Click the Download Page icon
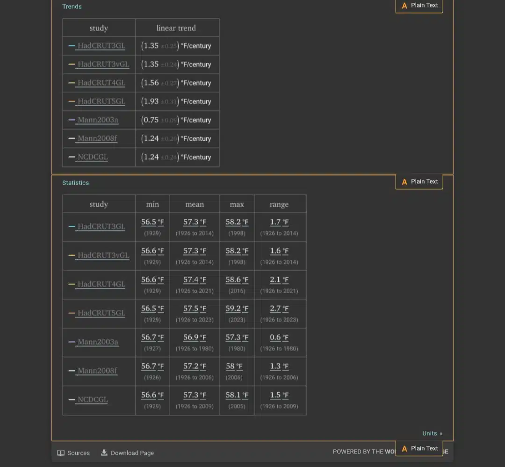The width and height of the screenshot is (505, 467). [x=104, y=453]
